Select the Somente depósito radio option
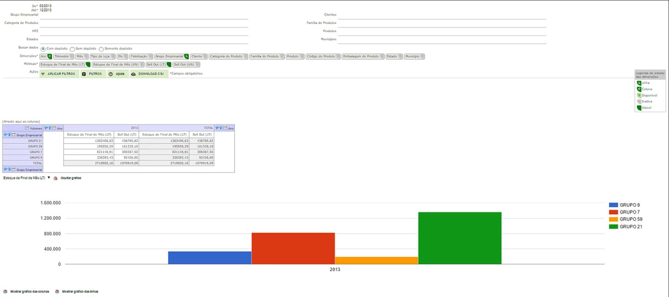Image resolution: width=669 pixels, height=297 pixels. click(x=101, y=49)
